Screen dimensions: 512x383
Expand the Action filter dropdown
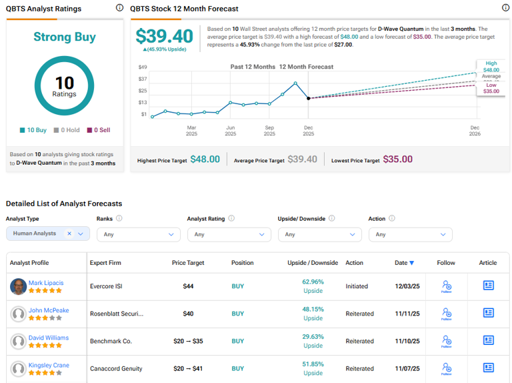pyautogui.click(x=410, y=234)
